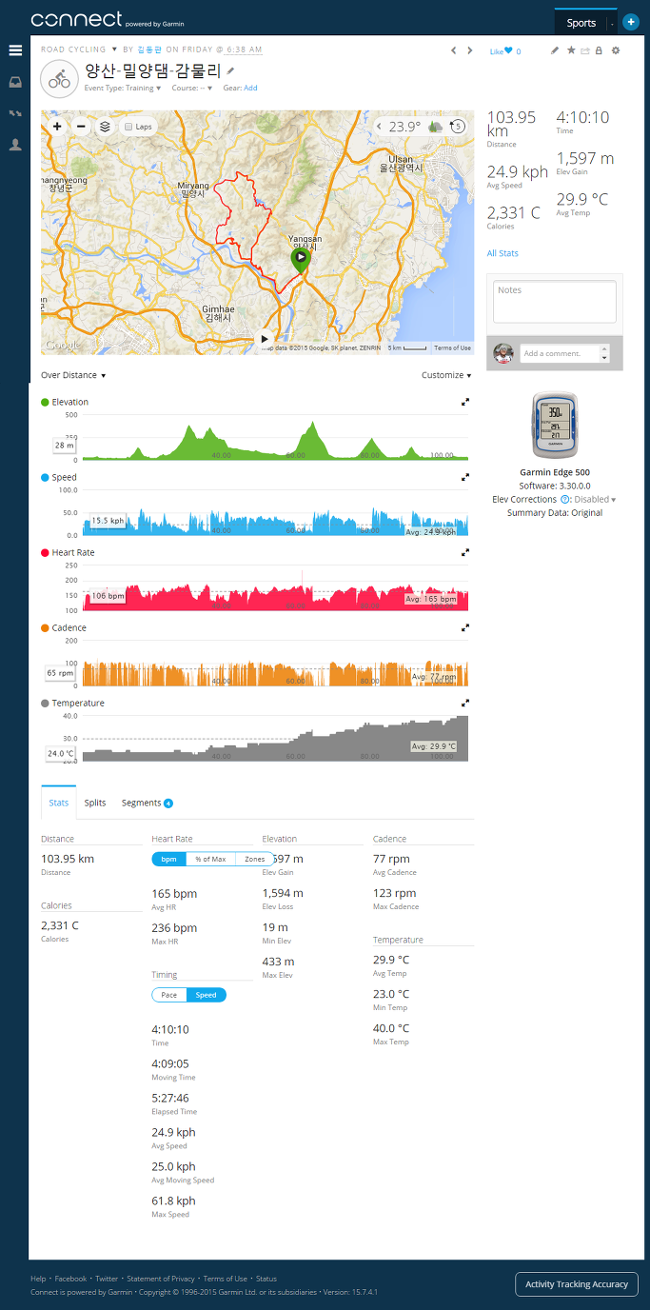Open Elev Corrections Disabled dropdown
650x1310 pixels.
[x=595, y=499]
